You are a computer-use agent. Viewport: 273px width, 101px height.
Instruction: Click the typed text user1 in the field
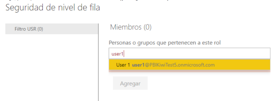tap(117, 54)
